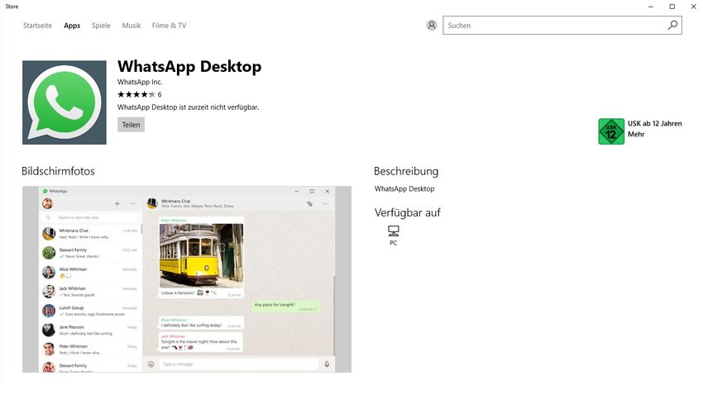The width and height of the screenshot is (703, 395).
Task: Open the user account icon
Action: 431,25
